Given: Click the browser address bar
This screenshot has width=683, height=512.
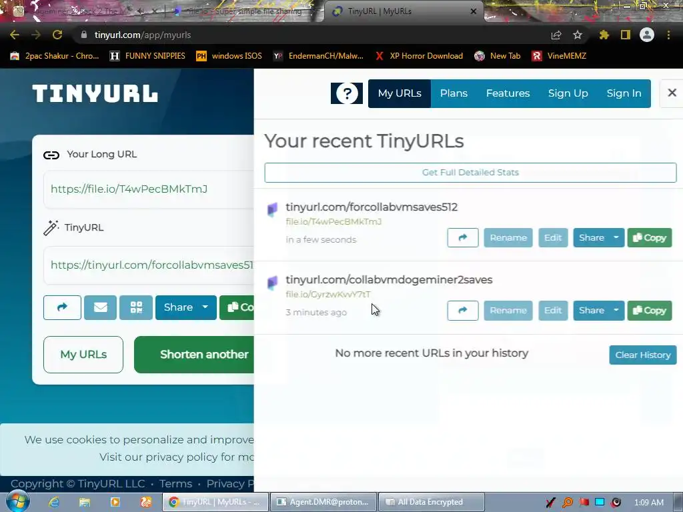Looking at the screenshot, I should [x=313, y=35].
